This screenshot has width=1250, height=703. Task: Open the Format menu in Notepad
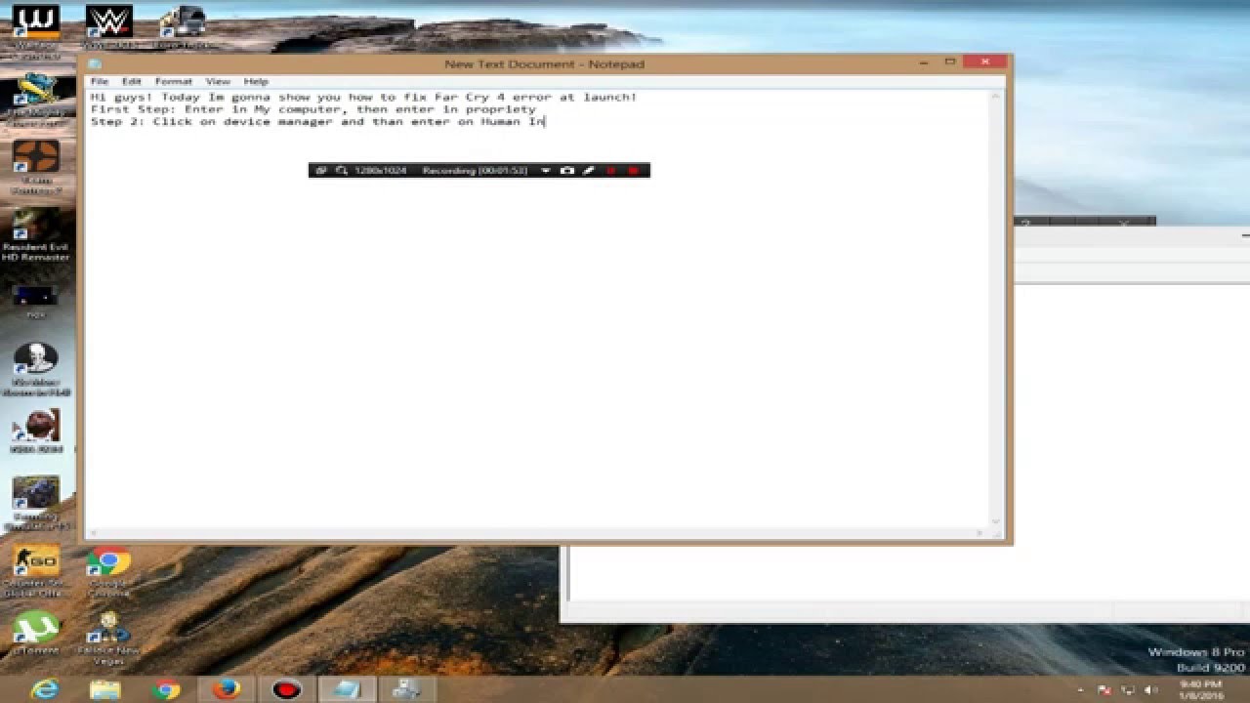[173, 82]
